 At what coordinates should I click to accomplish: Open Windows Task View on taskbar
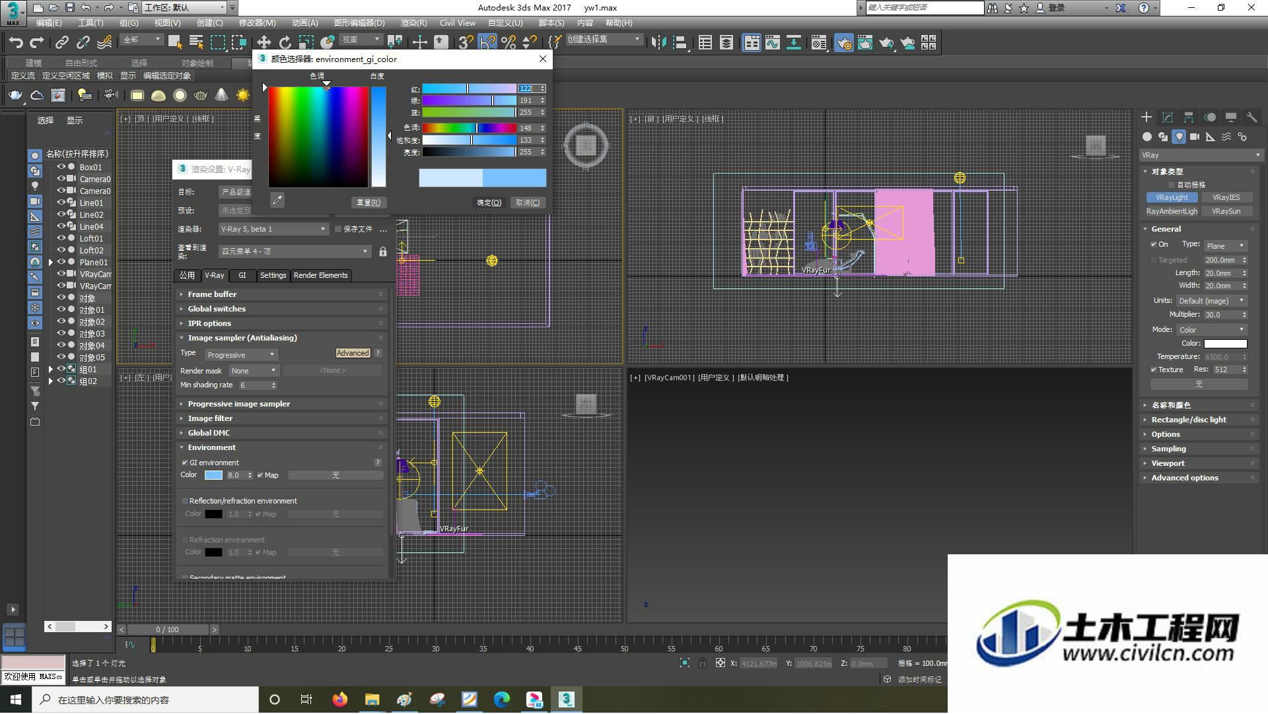tap(306, 699)
